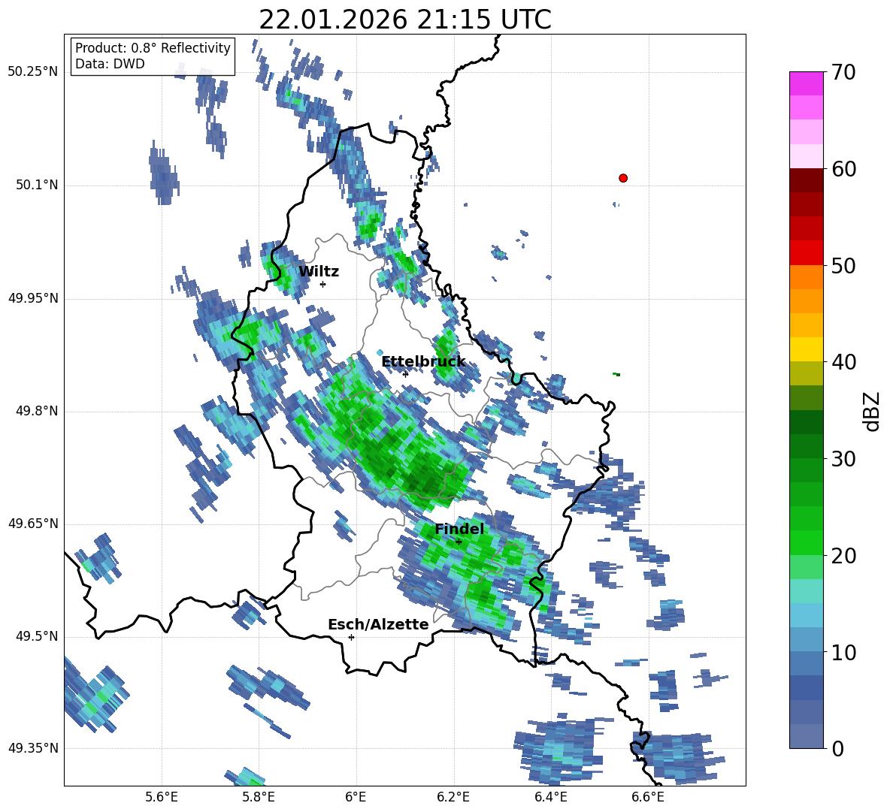Viewport: 890px width, 812px height.
Task: Click the Ettelbruck city marker cross
Action: pyautogui.click(x=405, y=373)
